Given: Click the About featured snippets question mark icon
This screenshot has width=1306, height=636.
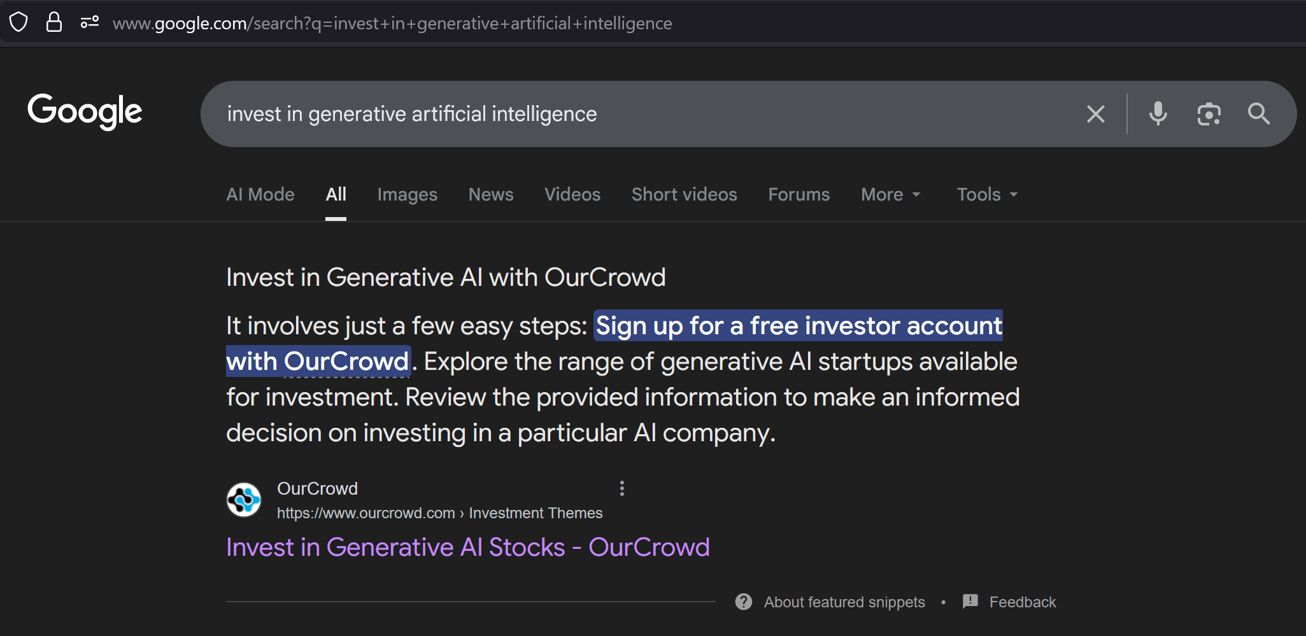Looking at the screenshot, I should (x=743, y=602).
